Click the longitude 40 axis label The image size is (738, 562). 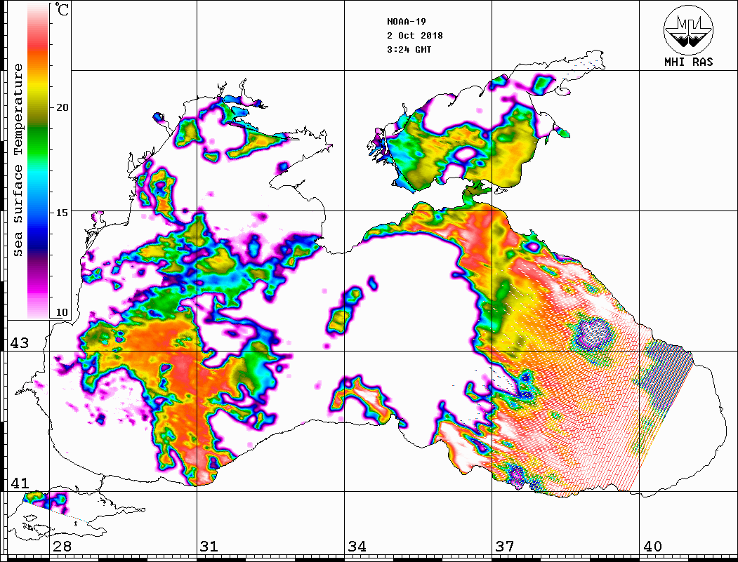[652, 546]
